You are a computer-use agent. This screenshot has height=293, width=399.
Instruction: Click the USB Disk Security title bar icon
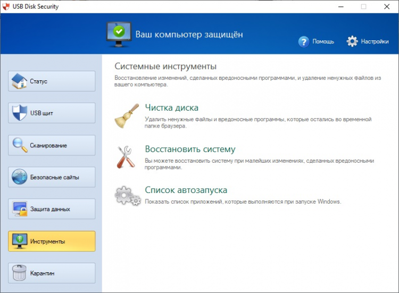[x=6, y=6]
